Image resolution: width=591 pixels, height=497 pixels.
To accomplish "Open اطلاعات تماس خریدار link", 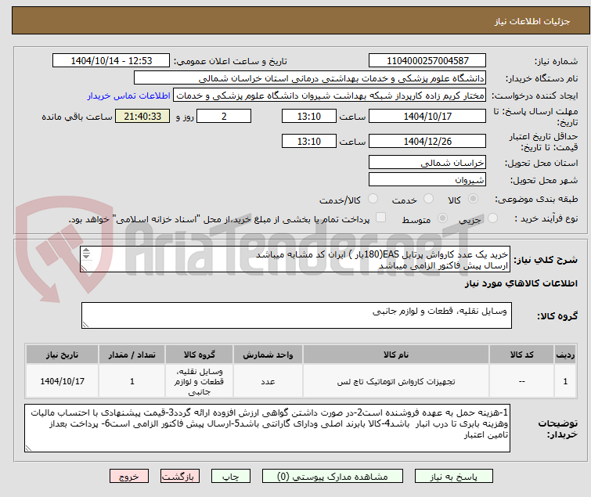I will point(129,95).
